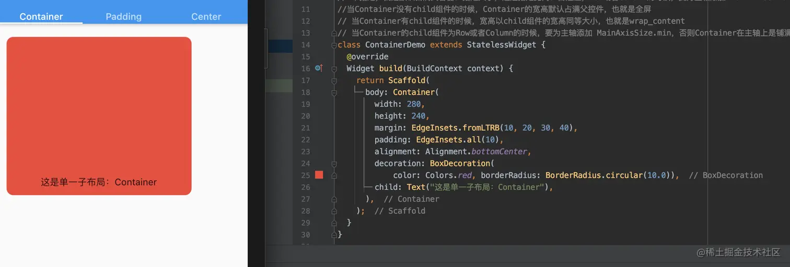The height and width of the screenshot is (267, 790).
Task: Collapse the BoxDecoration block at line 24
Action: coord(334,163)
